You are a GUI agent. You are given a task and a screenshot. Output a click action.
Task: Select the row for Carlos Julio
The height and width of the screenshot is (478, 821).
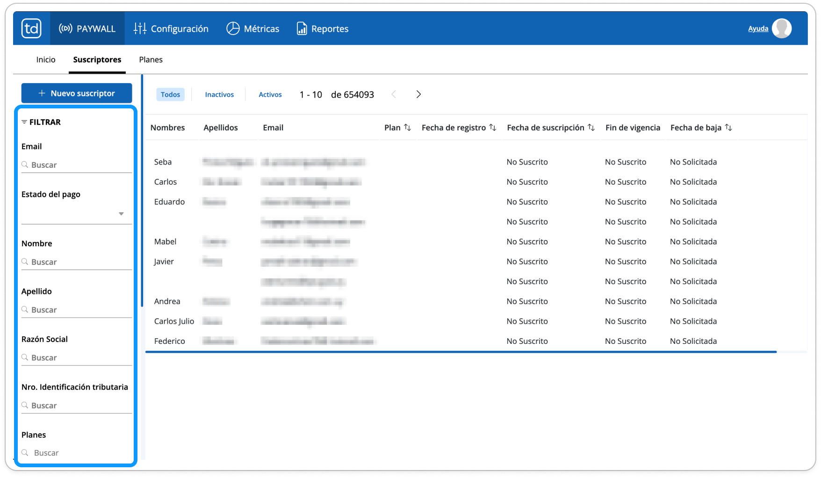click(x=476, y=321)
